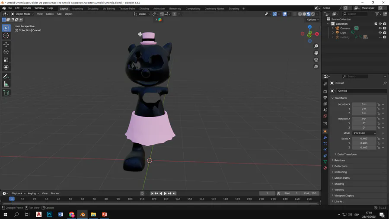
Task: Jump to the timeline end frame
Action: 174,193
